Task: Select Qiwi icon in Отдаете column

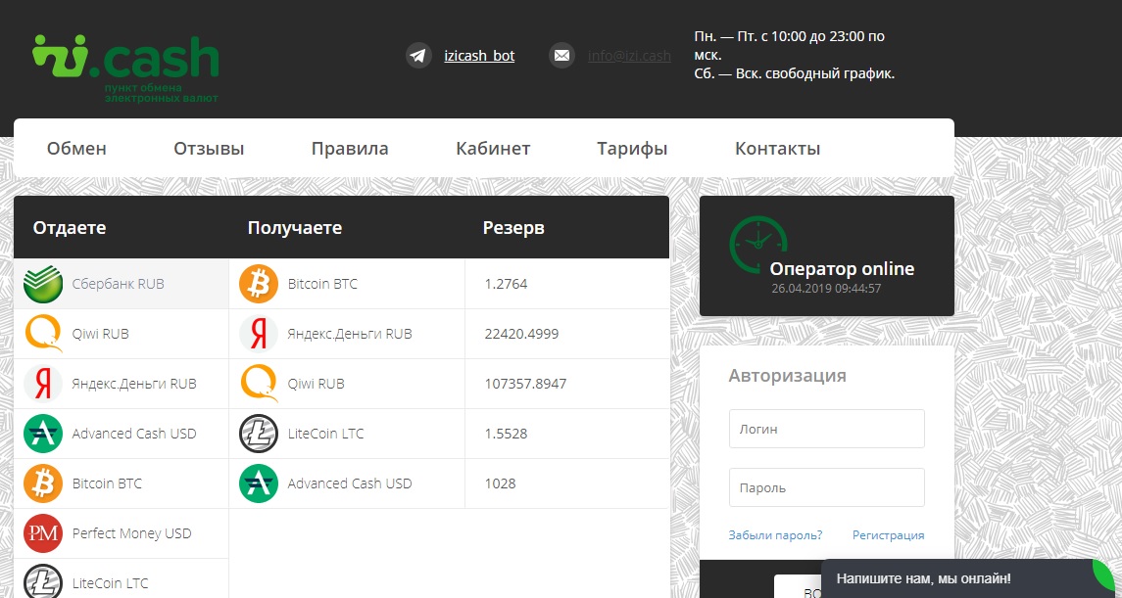Action: (43, 334)
